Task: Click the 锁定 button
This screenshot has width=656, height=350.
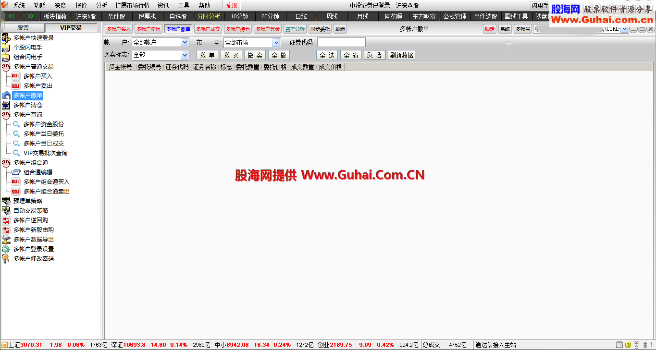Action: pyautogui.click(x=490, y=29)
